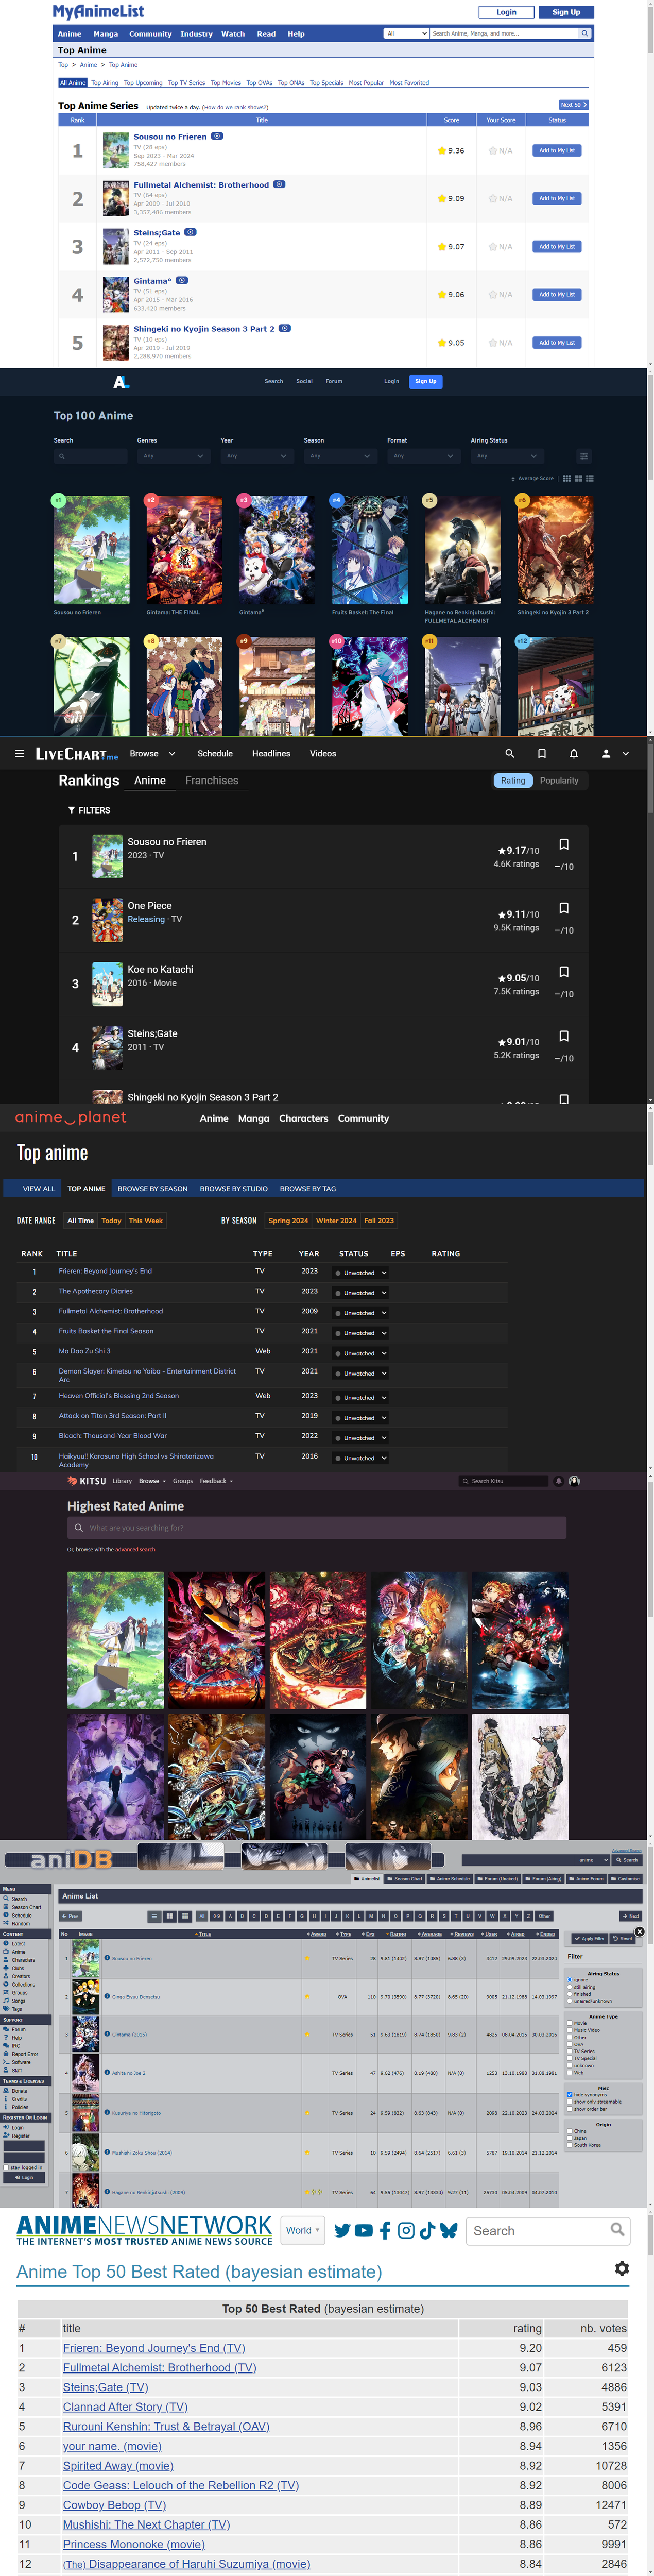654x2576 pixels.
Task: Open the AniList Season dropdown
Action: click(x=341, y=456)
